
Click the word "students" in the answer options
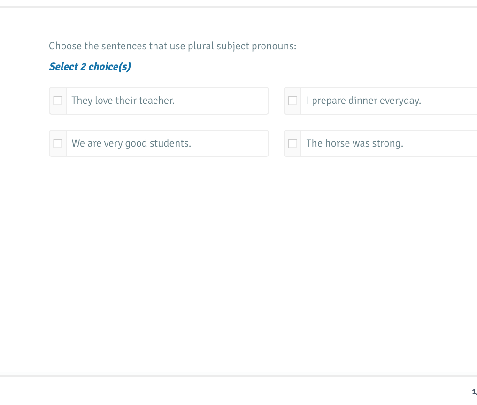pyautogui.click(x=170, y=143)
